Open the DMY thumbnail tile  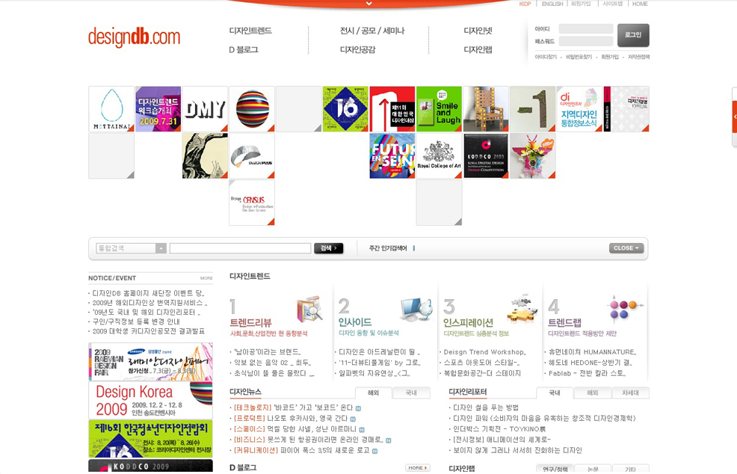pos(205,109)
